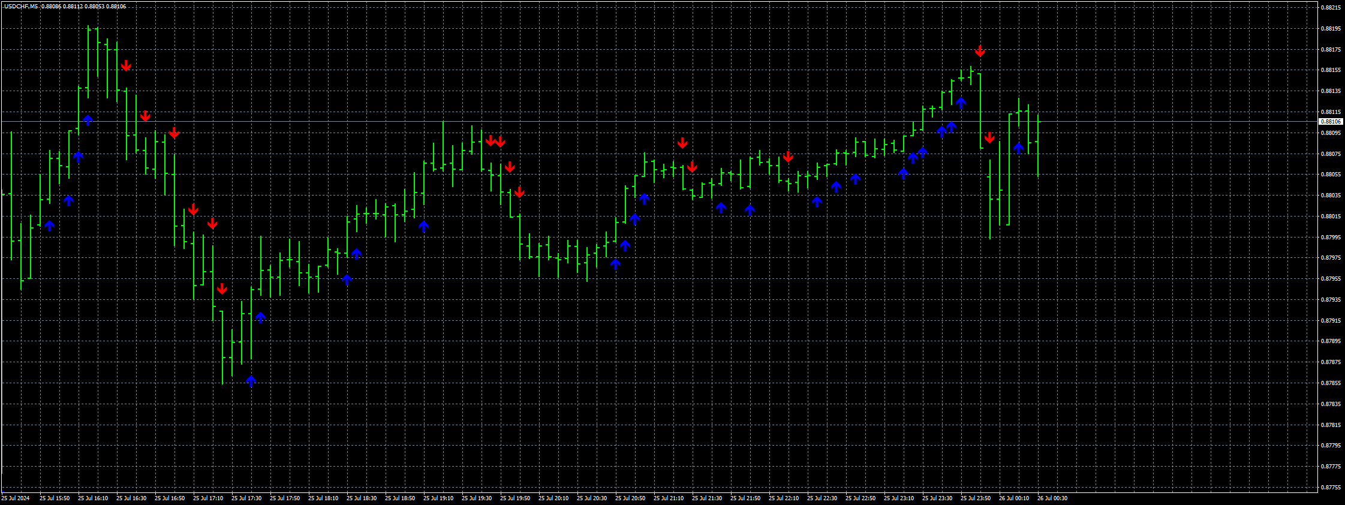The width and height of the screenshot is (1345, 505).
Task: Click the 25 Jul 17:10 time label
Action: [x=208, y=498]
